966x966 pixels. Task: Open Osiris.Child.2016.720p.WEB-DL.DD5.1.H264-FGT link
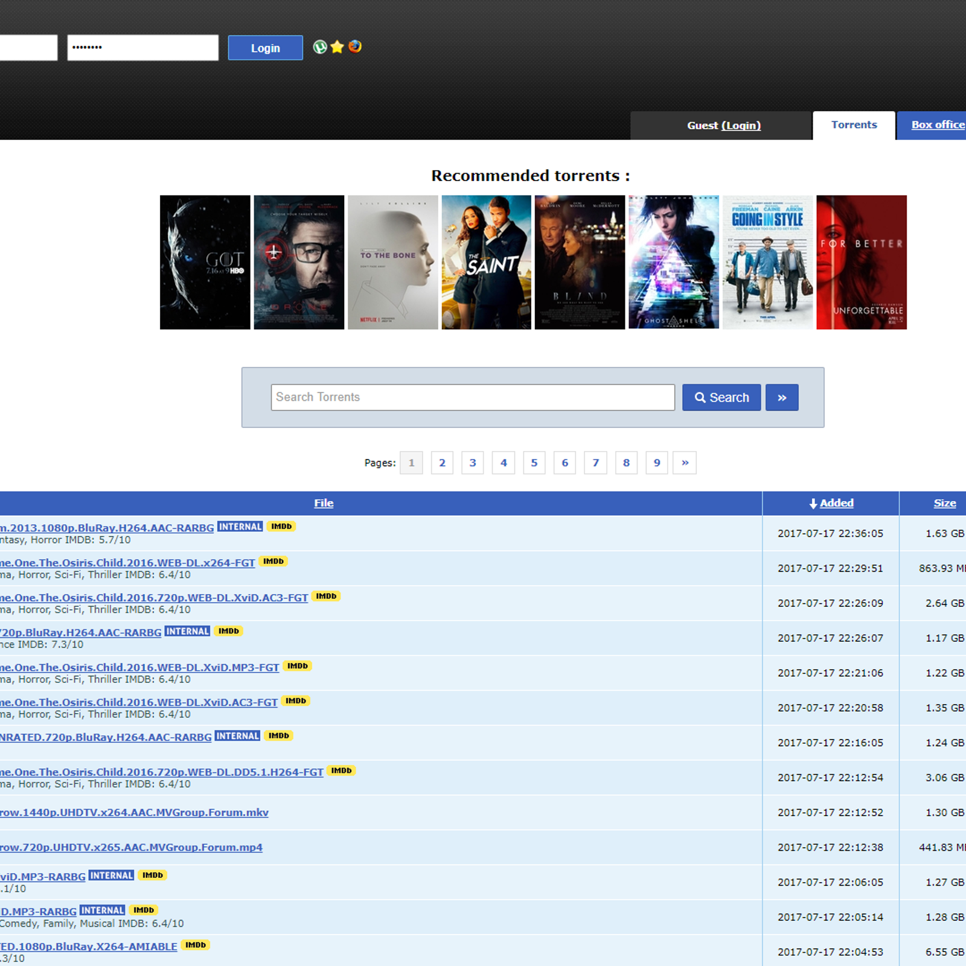click(x=162, y=772)
